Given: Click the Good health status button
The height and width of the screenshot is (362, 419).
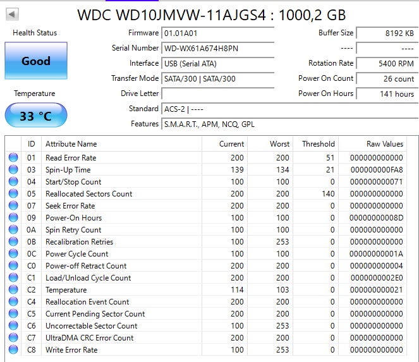Looking at the screenshot, I should pos(36,61).
